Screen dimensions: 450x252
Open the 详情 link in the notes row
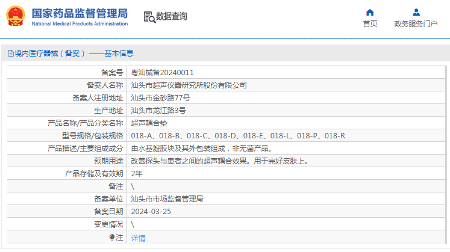(x=138, y=238)
